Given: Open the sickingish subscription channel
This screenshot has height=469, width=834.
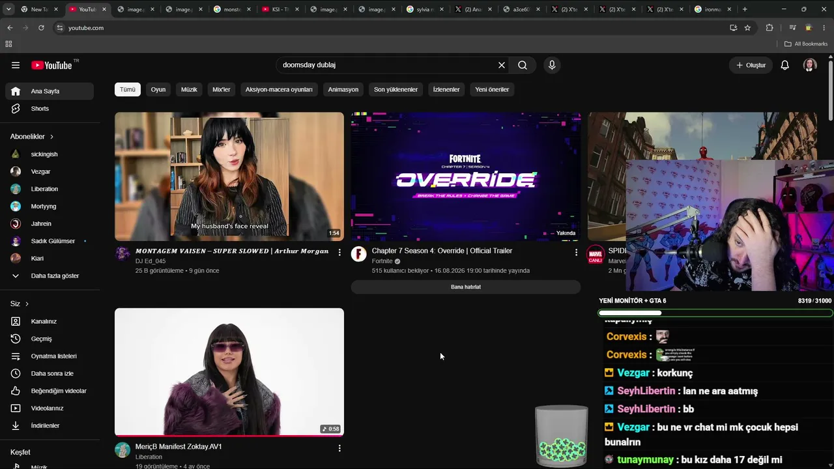Looking at the screenshot, I should click(50, 154).
